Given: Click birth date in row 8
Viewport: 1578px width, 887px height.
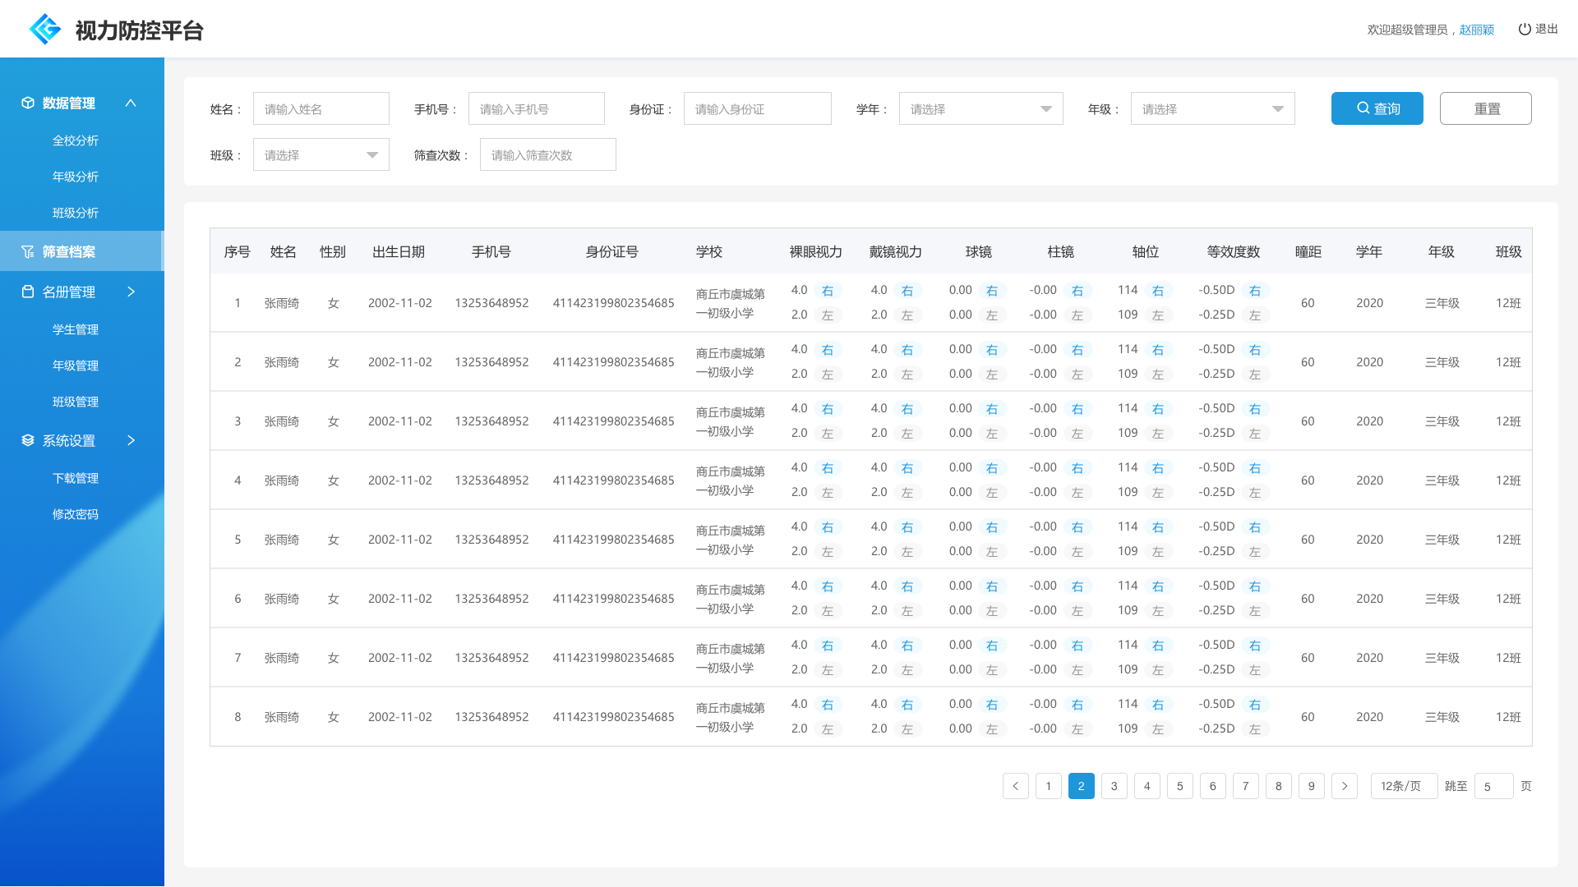Looking at the screenshot, I should point(400,717).
